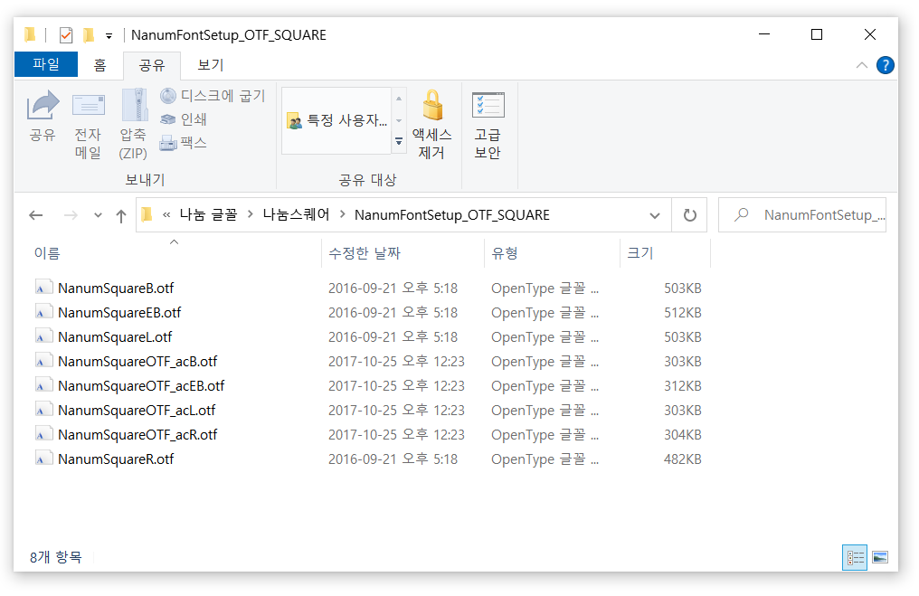Click the NanumSquareR.otf file icon
Screen dimensions: 919x596
tap(44, 459)
